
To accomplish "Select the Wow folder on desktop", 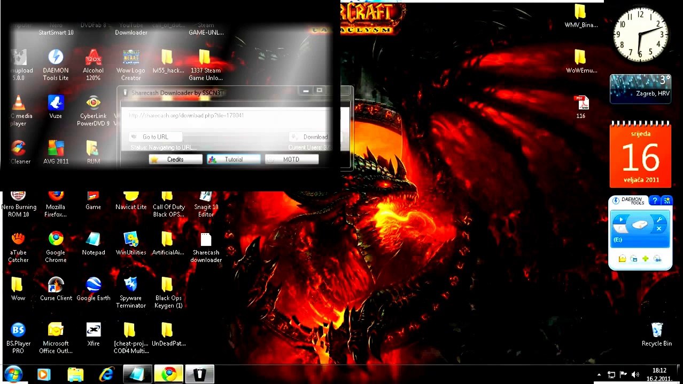I will coord(18,289).
